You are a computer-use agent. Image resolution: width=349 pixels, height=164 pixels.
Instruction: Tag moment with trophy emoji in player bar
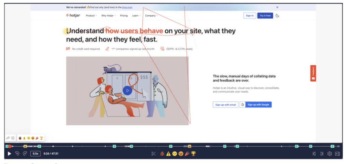(193, 154)
